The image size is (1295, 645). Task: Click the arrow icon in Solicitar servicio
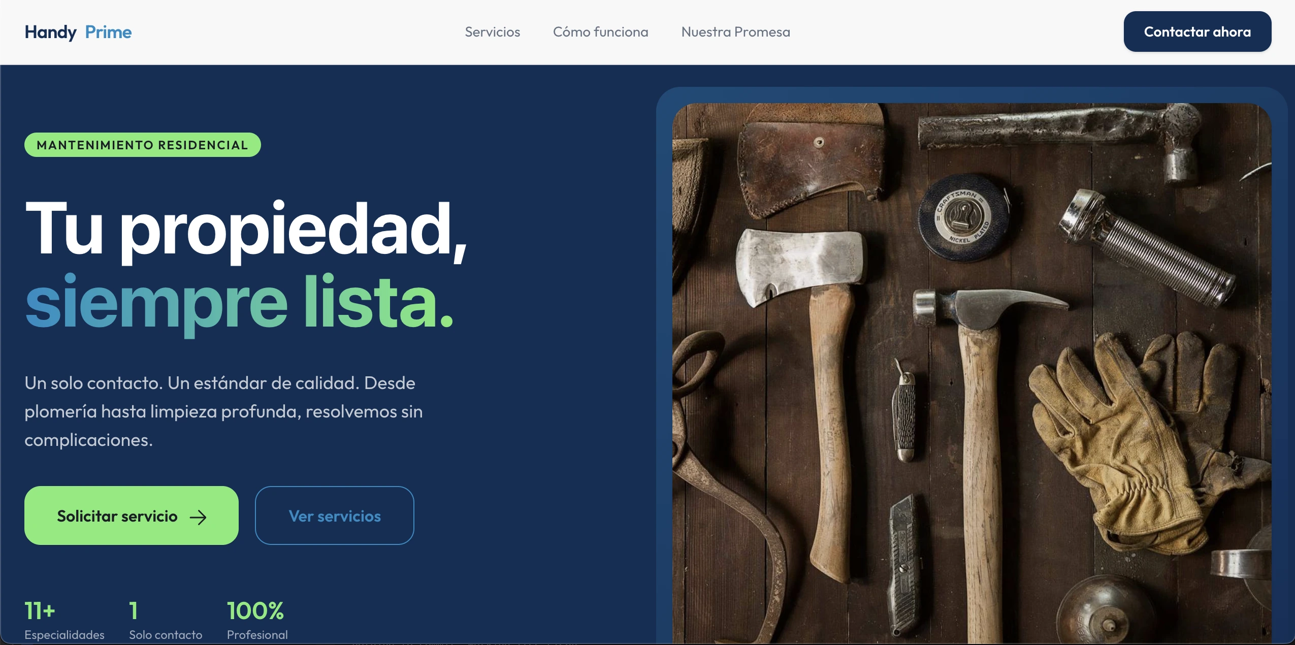[x=198, y=517]
